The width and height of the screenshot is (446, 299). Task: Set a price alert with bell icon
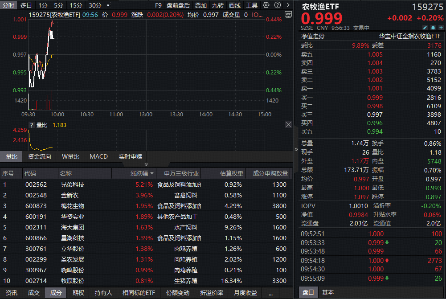433,28
